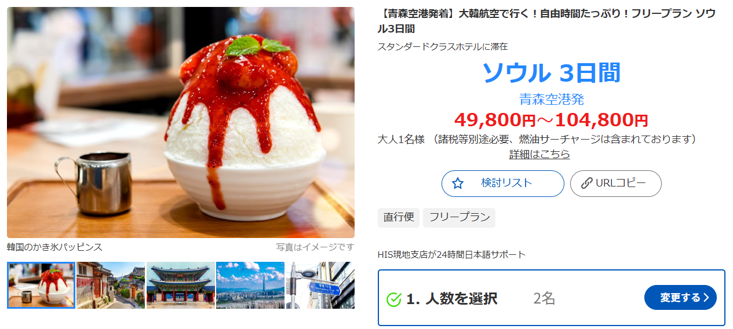Screen dimensions: 733x329
Task: Select the hanok village street thumbnail
Action: 111,285
